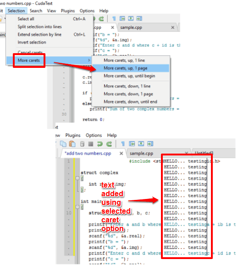This screenshot has width=238, height=265.
Task: Click the green Redo arrow in the lower toolbar
Action: pos(109,144)
